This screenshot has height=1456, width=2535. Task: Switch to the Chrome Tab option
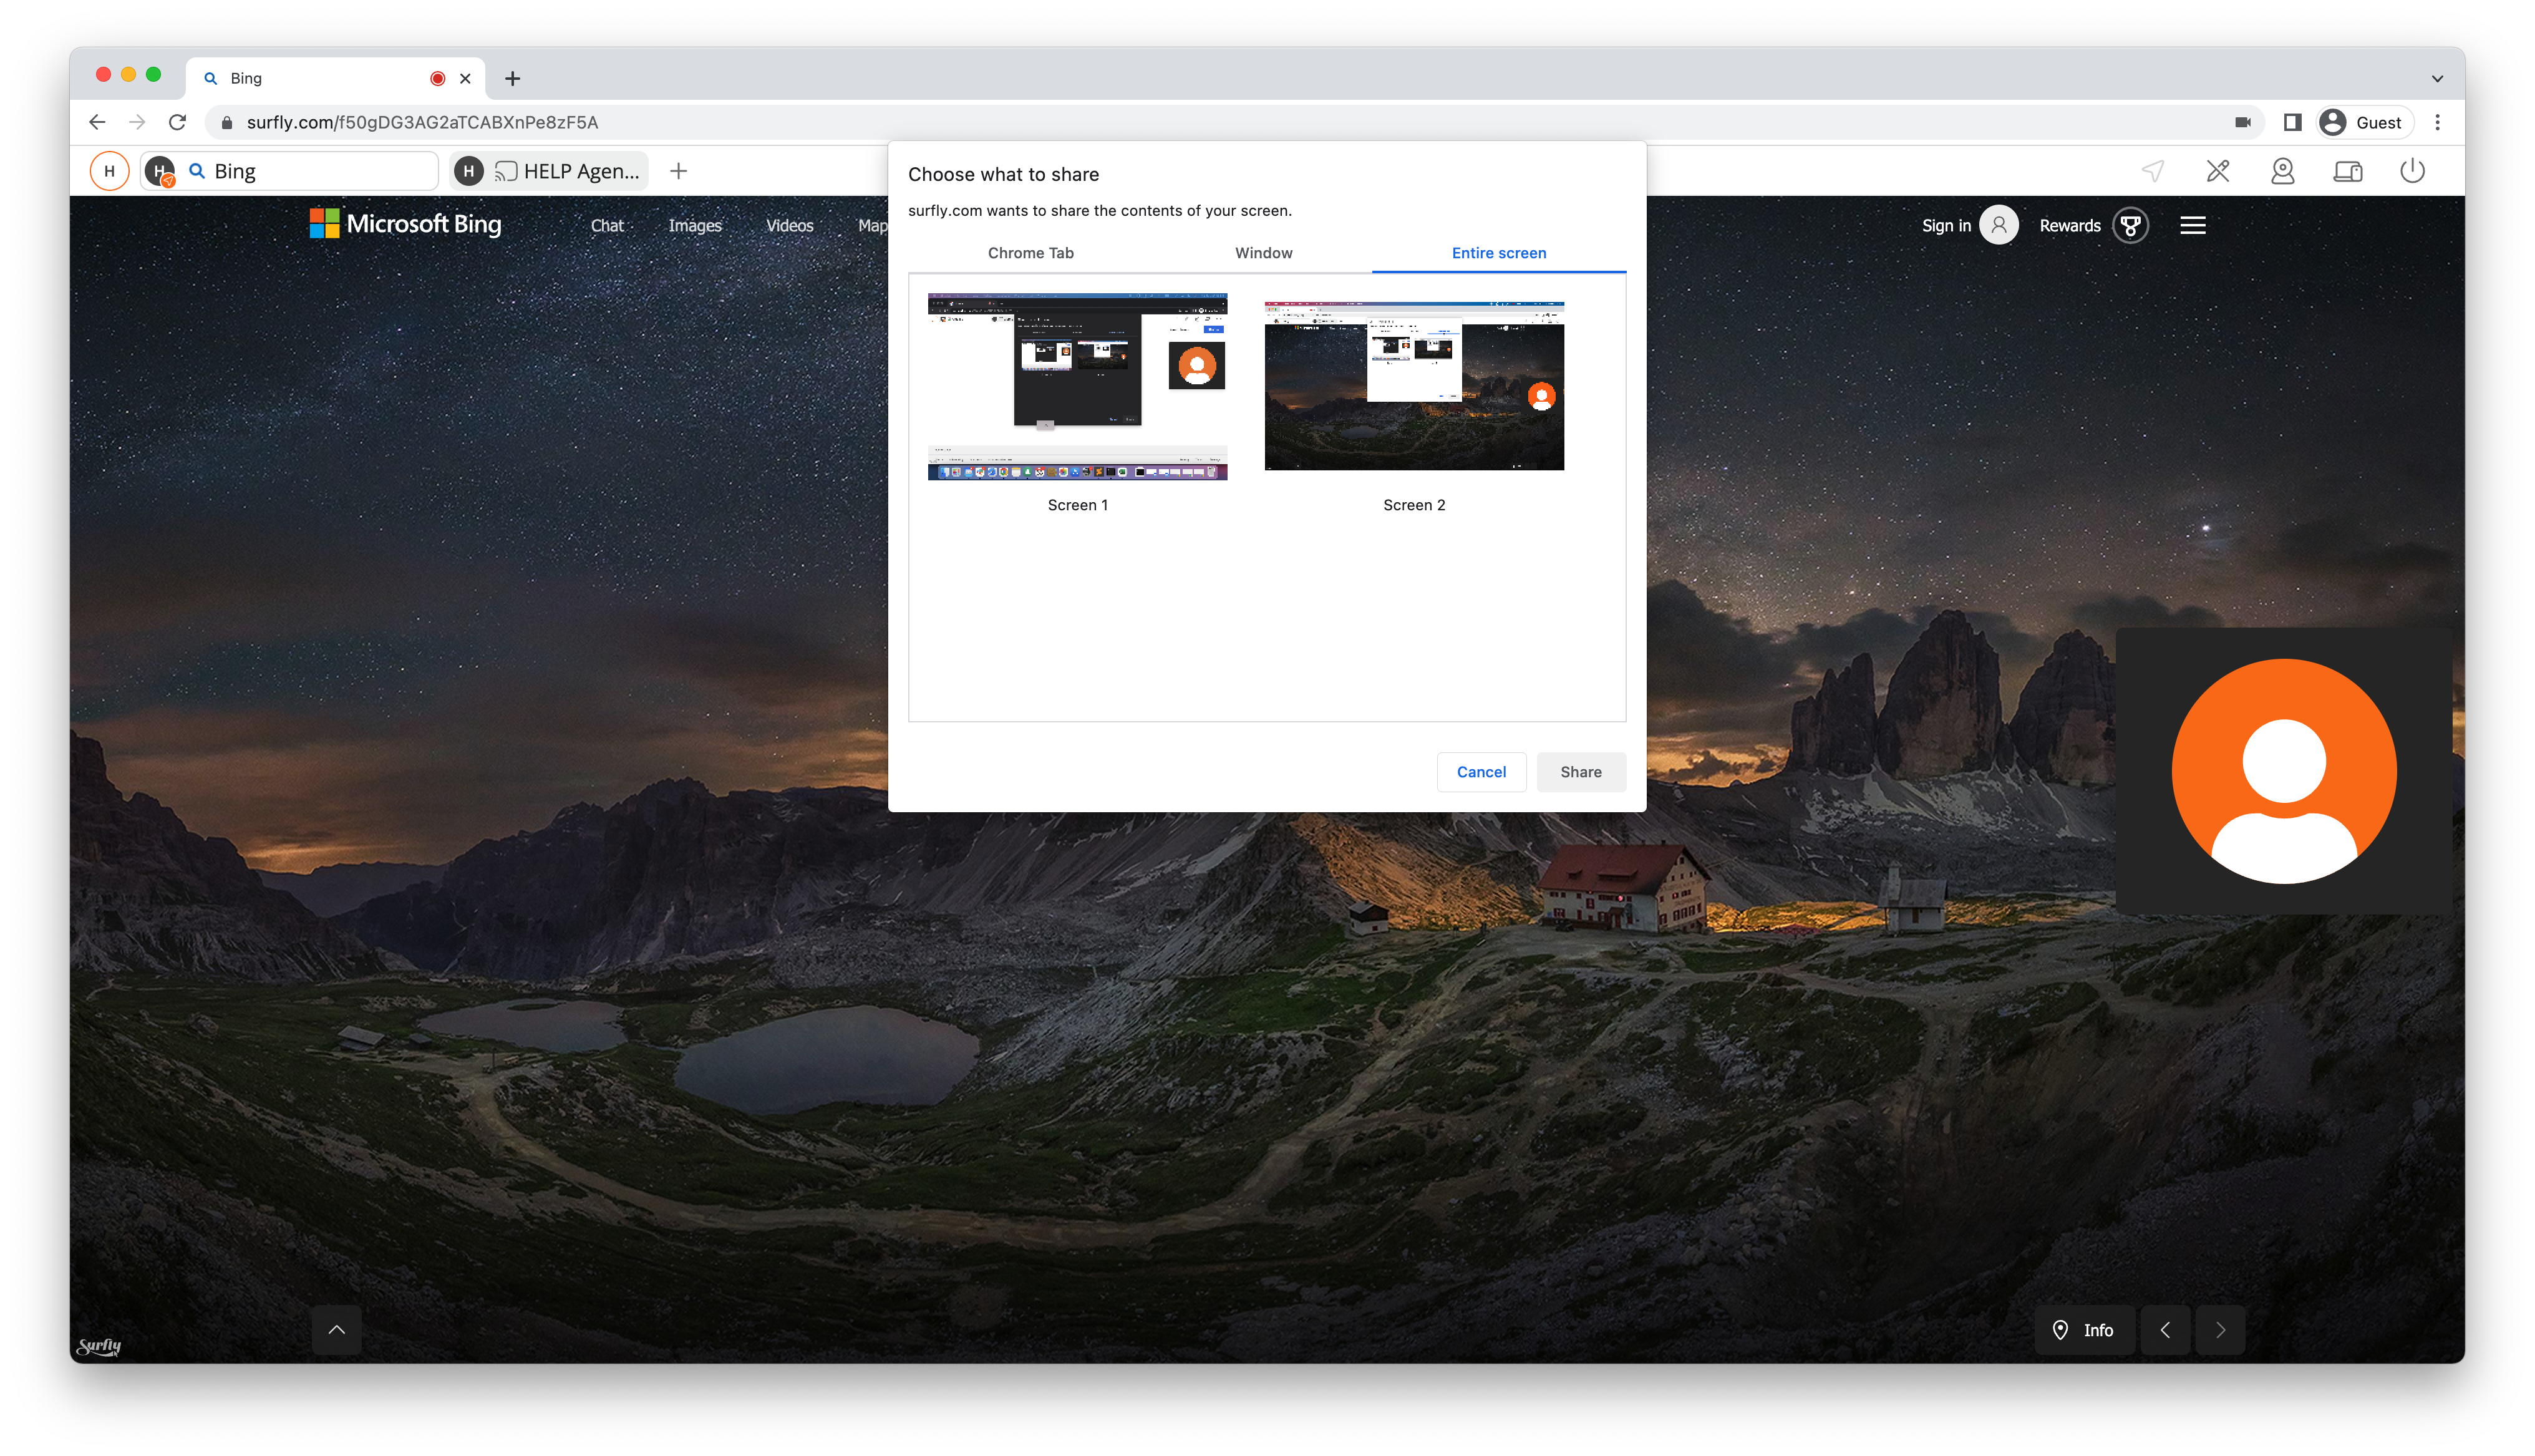pyautogui.click(x=1030, y=253)
